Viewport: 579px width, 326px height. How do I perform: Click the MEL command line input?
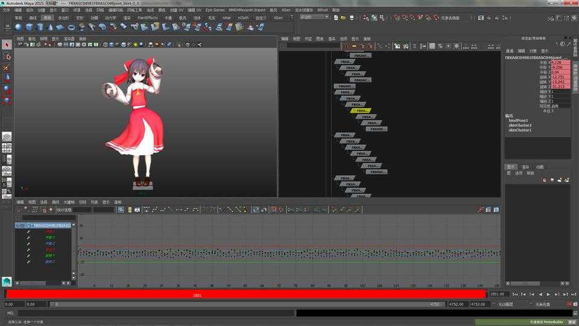click(156, 313)
